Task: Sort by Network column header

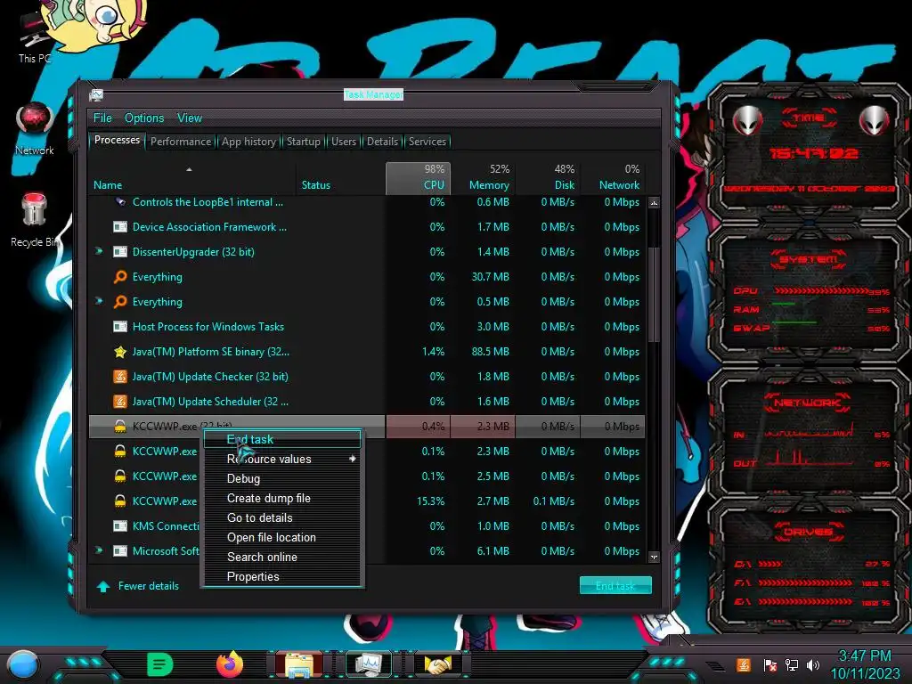Action: (x=613, y=178)
